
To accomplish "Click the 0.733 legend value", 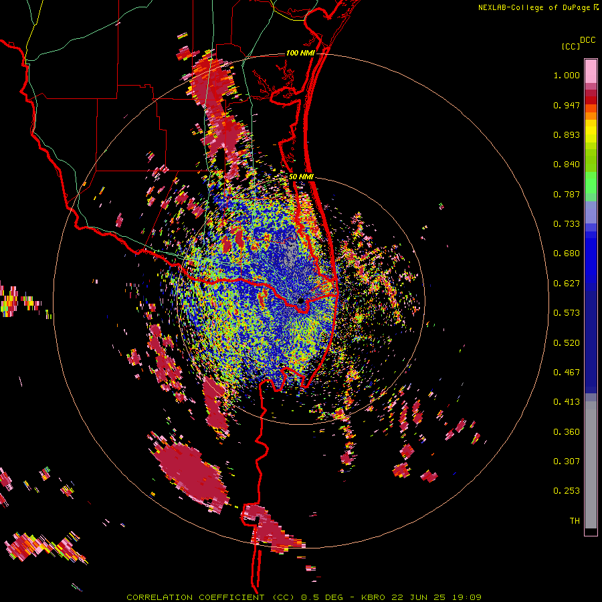I will [x=567, y=224].
